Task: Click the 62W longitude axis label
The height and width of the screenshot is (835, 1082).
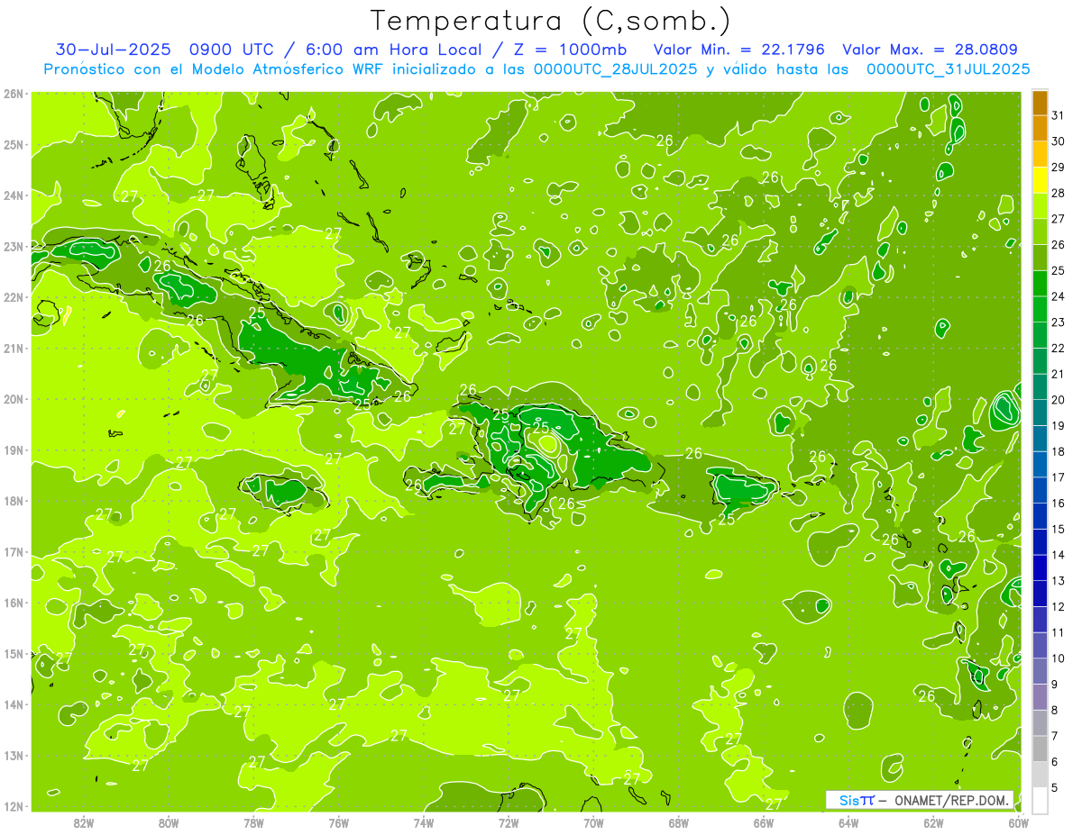Action: click(x=933, y=822)
